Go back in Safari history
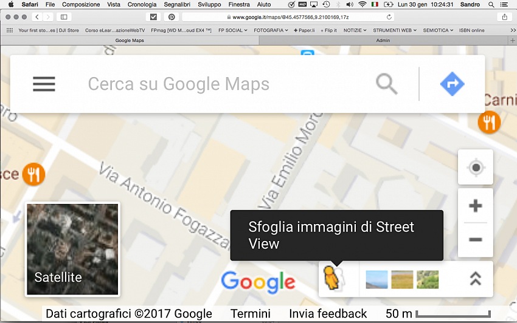This screenshot has height=323, width=517. 37,17
